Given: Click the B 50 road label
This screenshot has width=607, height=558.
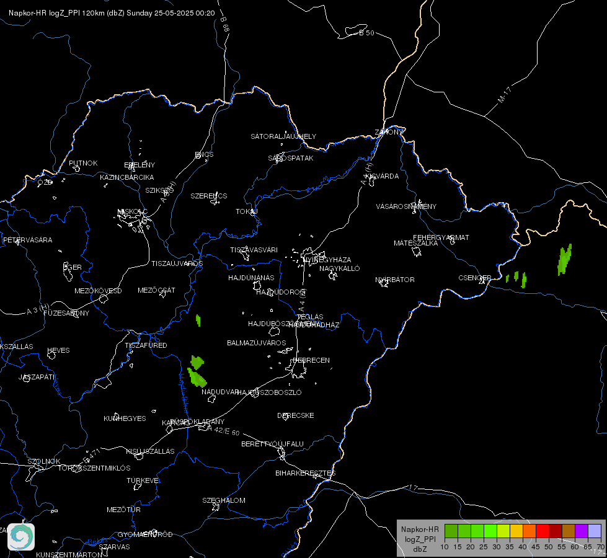Looking at the screenshot, I should [x=366, y=33].
